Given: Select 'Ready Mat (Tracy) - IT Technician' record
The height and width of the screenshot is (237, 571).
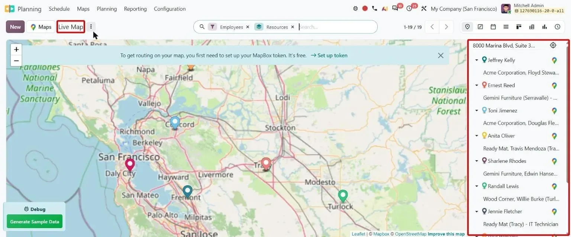Looking at the screenshot, I should [520, 224].
